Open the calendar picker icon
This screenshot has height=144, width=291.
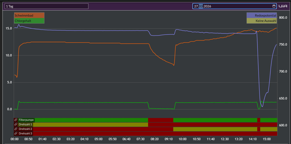click(274, 6)
